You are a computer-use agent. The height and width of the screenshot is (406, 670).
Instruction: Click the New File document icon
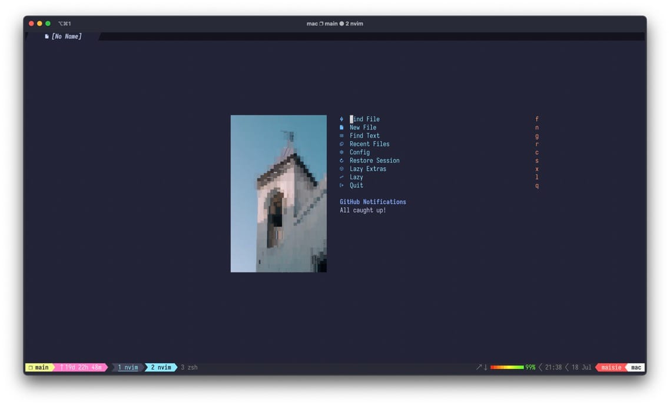click(x=341, y=127)
